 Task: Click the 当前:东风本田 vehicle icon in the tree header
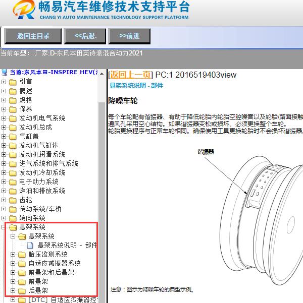4,73
